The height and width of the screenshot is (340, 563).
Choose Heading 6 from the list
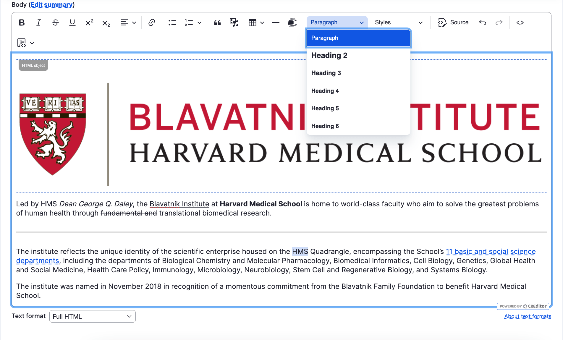point(358,126)
